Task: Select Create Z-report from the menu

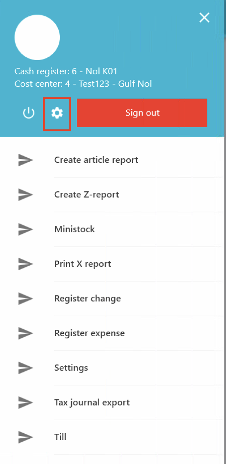Action: [x=86, y=194]
